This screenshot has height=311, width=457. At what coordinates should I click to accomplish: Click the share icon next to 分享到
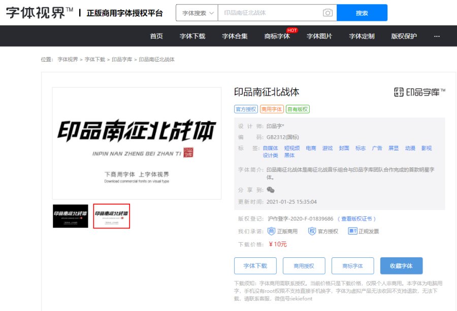270,189
